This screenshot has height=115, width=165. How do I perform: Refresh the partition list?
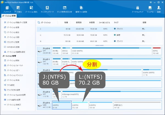(x=39, y=22)
